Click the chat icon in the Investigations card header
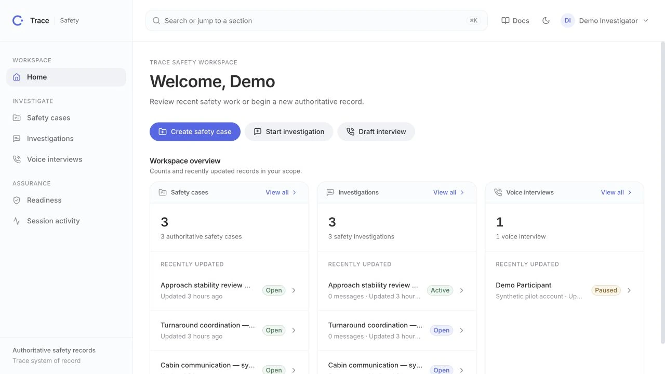 click(330, 192)
